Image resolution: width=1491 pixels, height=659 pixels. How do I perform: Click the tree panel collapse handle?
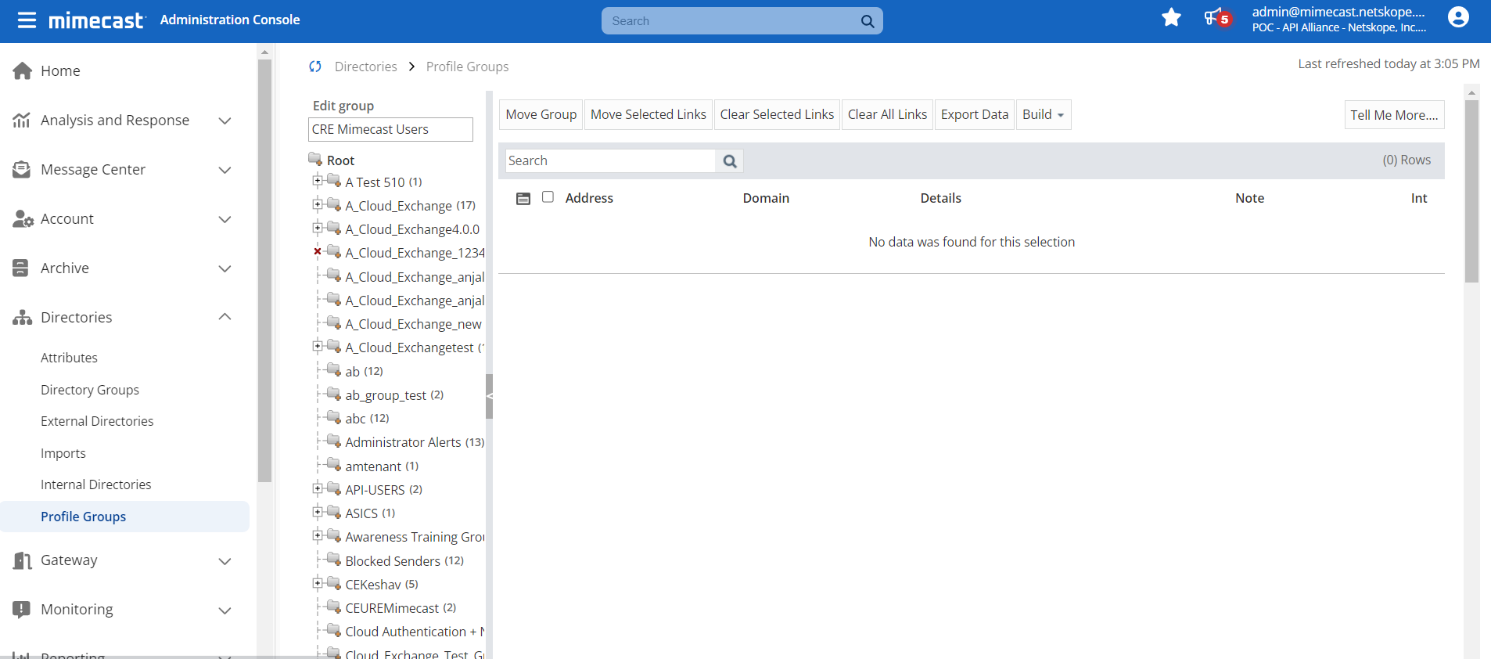[489, 396]
